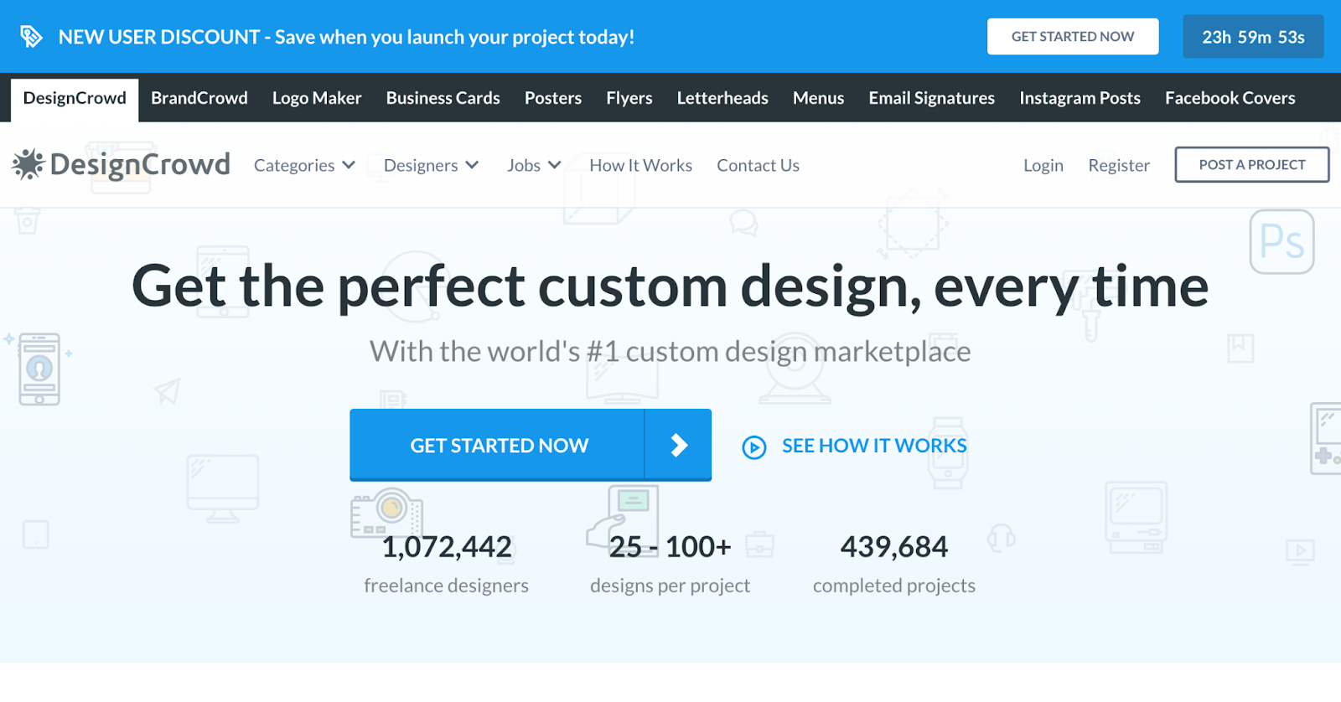Open the How It Works link
1341x702 pixels.
pos(641,165)
